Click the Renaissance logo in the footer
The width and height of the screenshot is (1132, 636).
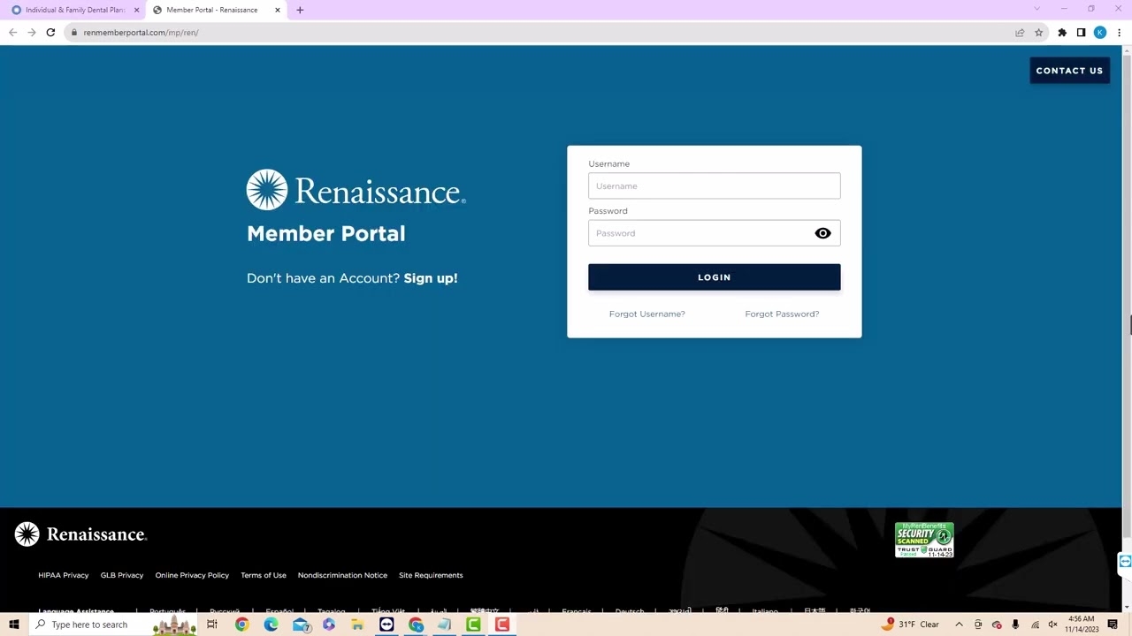pos(80,534)
